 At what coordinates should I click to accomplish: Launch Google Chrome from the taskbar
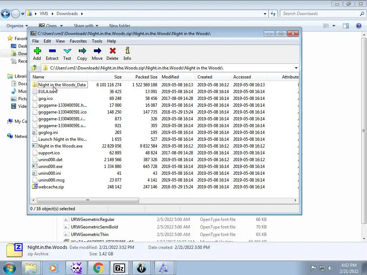coord(98,268)
